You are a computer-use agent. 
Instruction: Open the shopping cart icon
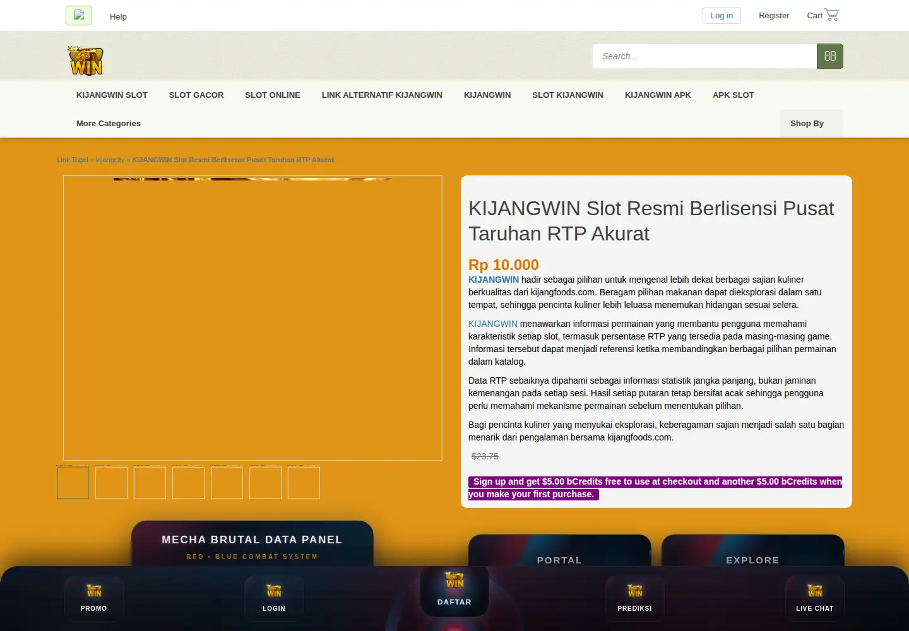click(832, 15)
